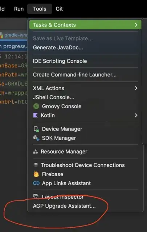The image size is (147, 232).
Task: Click the Kotlin logo icon
Action: [x=36, y=115]
